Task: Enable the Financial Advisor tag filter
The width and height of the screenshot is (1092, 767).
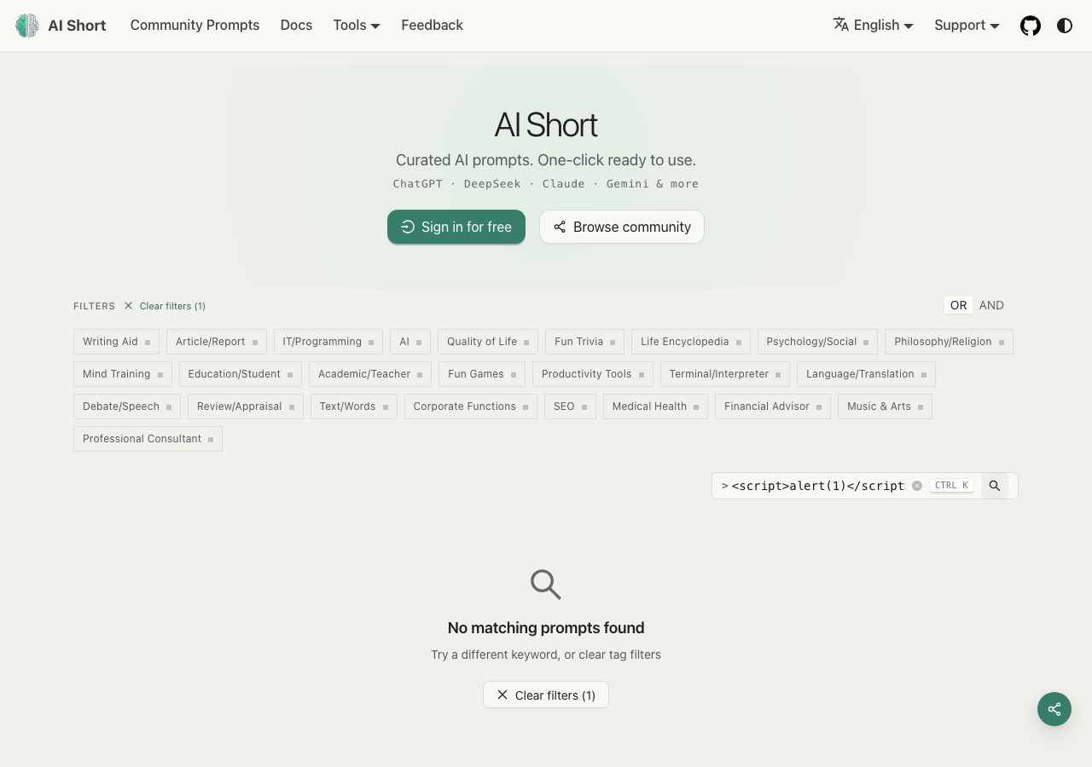Action: (x=773, y=407)
